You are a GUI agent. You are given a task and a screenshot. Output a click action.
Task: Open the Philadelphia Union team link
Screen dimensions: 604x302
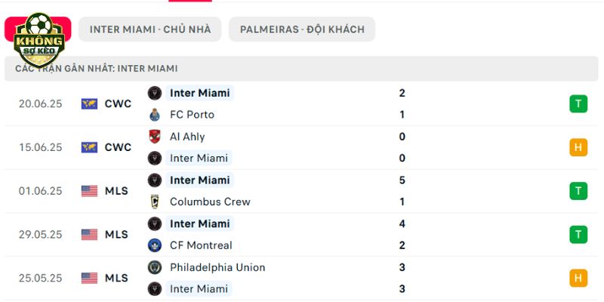click(x=217, y=267)
